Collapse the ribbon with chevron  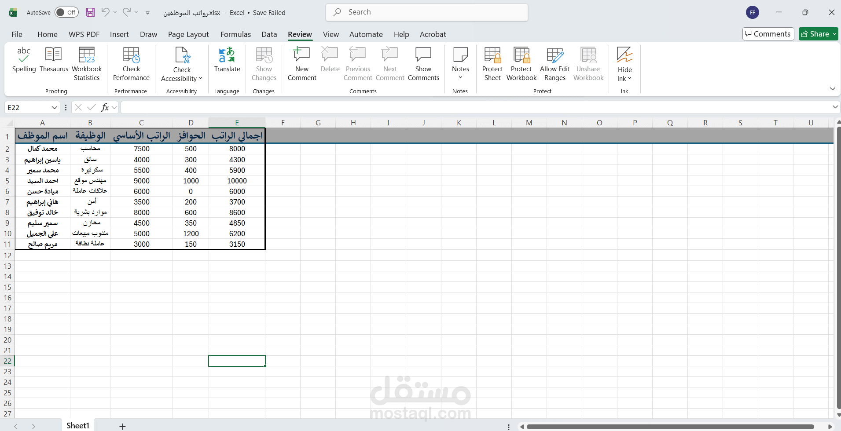point(832,89)
